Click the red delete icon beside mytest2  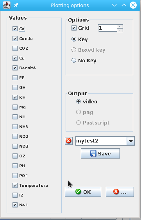coord(69,141)
